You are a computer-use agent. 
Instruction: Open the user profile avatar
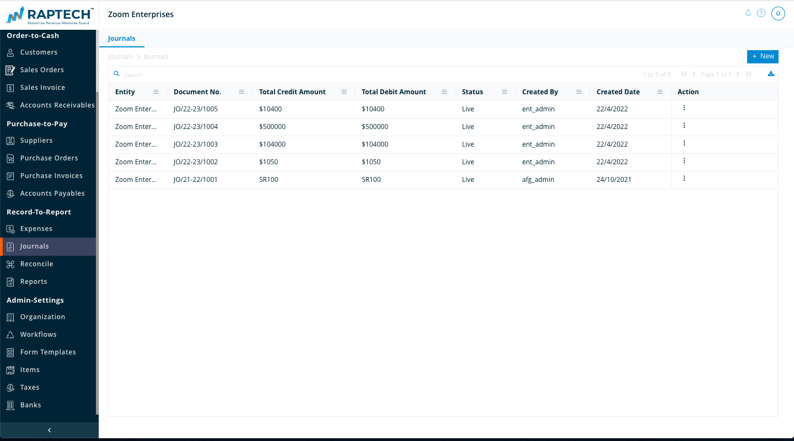(778, 13)
